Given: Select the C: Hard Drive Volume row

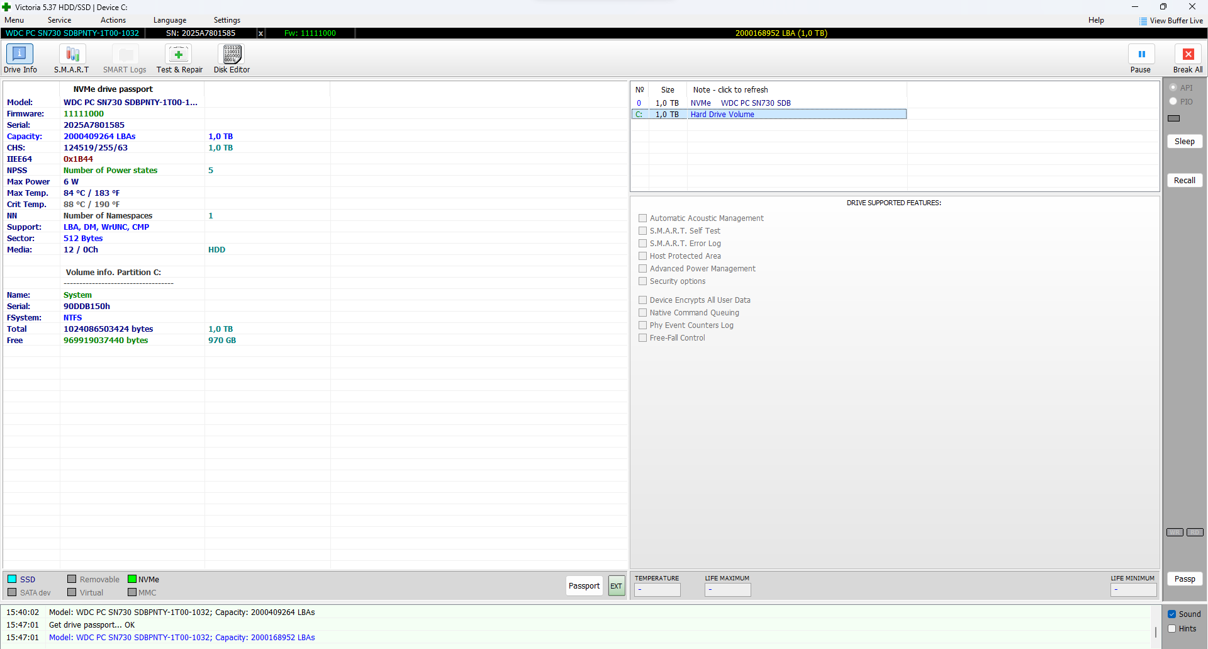Looking at the screenshot, I should tap(769, 115).
